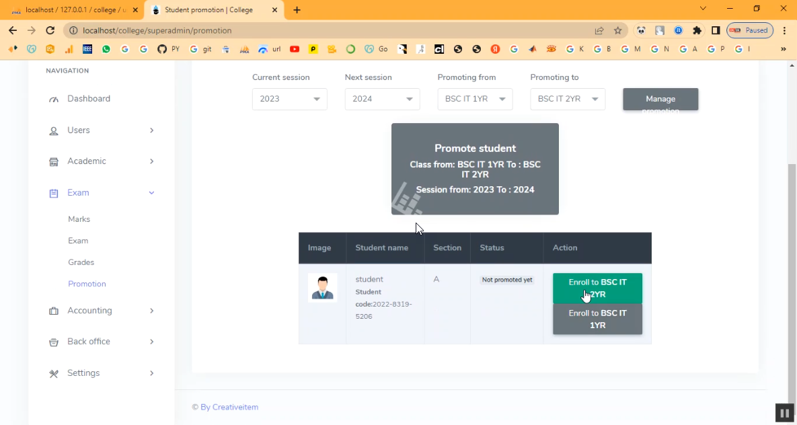Click the Enroll to BSC IT 2YR button

(x=597, y=288)
